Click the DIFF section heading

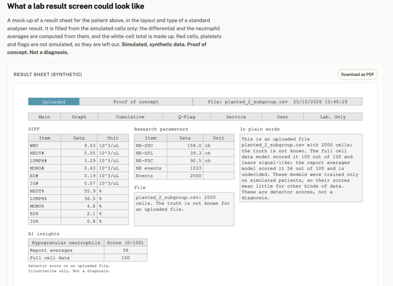pos(34,129)
